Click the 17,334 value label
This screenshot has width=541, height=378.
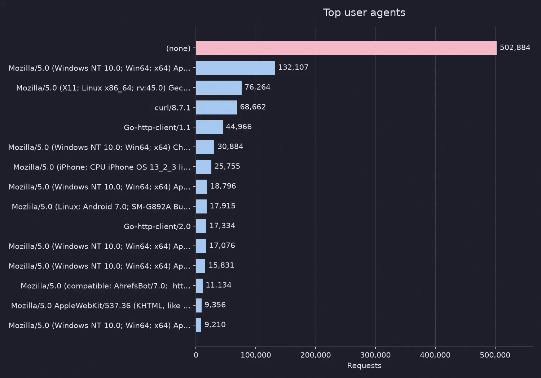point(222,226)
